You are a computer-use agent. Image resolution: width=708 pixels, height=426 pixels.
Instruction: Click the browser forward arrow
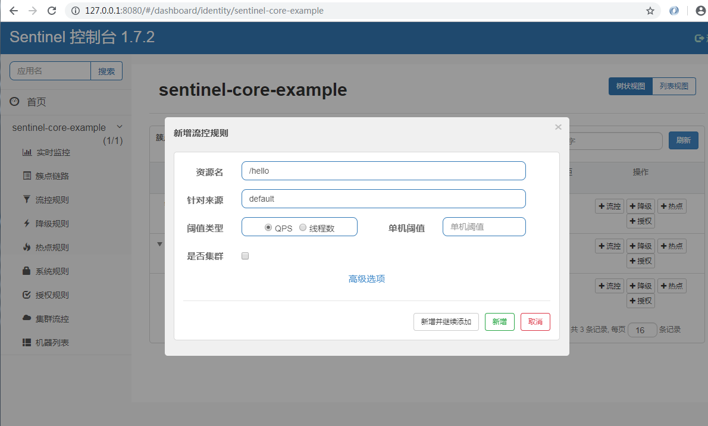tap(33, 10)
